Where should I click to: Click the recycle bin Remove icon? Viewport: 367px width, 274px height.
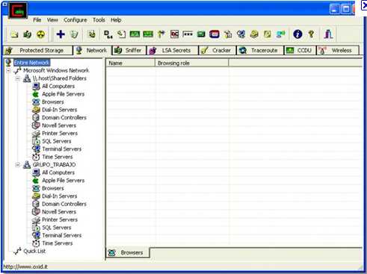[x=74, y=34]
